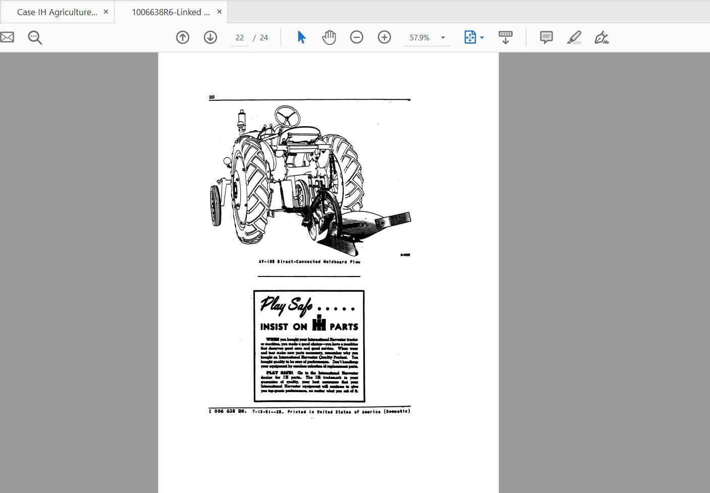This screenshot has height=493, width=710.
Task: Open the find text magnifier tool
Action: click(35, 37)
